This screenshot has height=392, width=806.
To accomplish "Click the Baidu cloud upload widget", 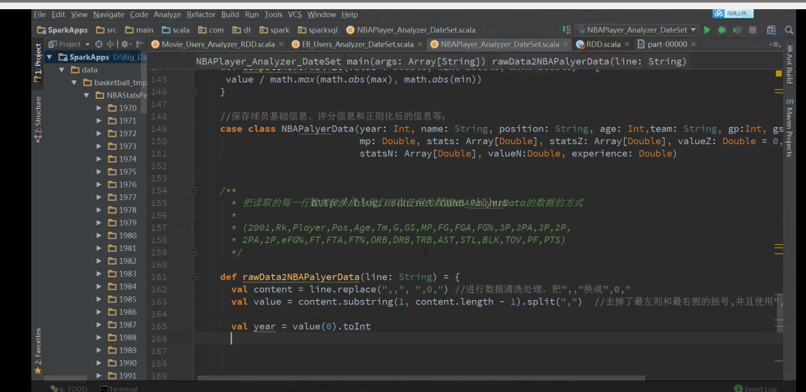I will tap(733, 13).
